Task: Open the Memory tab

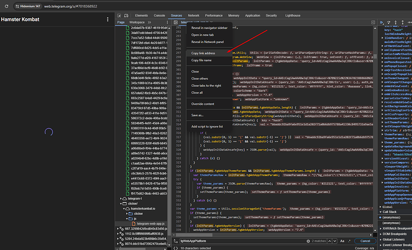Action: (x=233, y=15)
